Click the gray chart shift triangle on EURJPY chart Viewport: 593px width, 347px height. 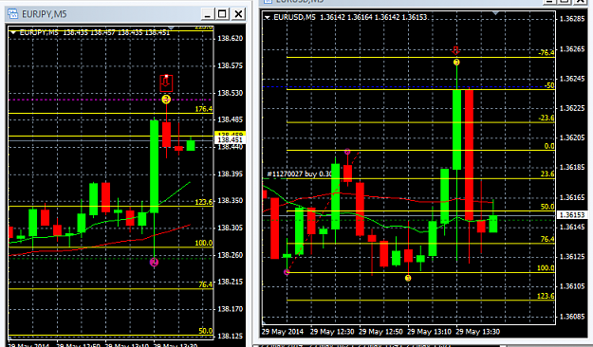(171, 27)
